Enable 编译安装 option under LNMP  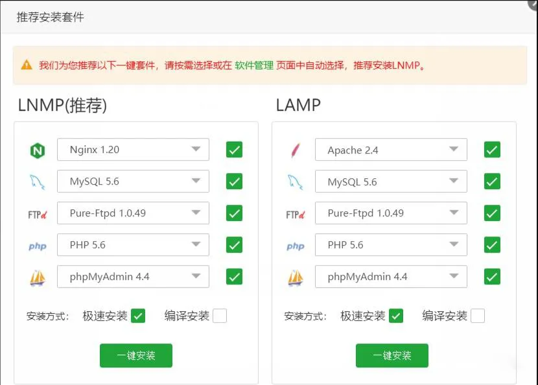coord(220,316)
